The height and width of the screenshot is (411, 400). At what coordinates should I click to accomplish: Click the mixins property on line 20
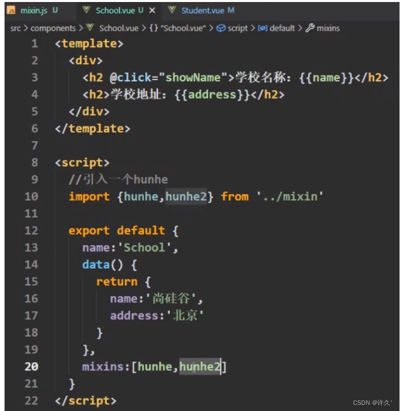[103, 367]
